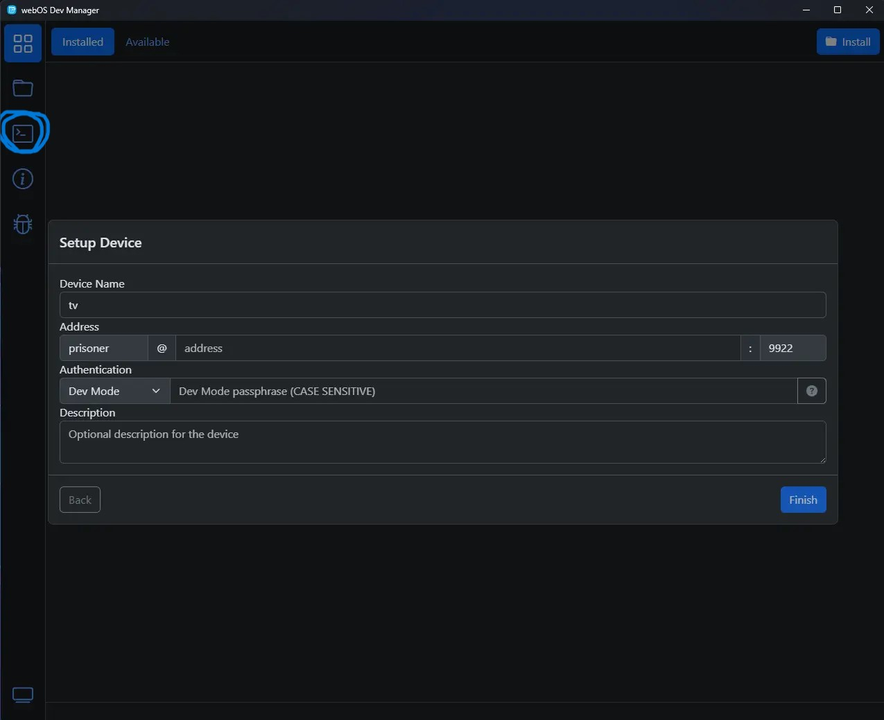Minimize the webOS Dev Manager window
884x720 pixels.
(x=806, y=10)
